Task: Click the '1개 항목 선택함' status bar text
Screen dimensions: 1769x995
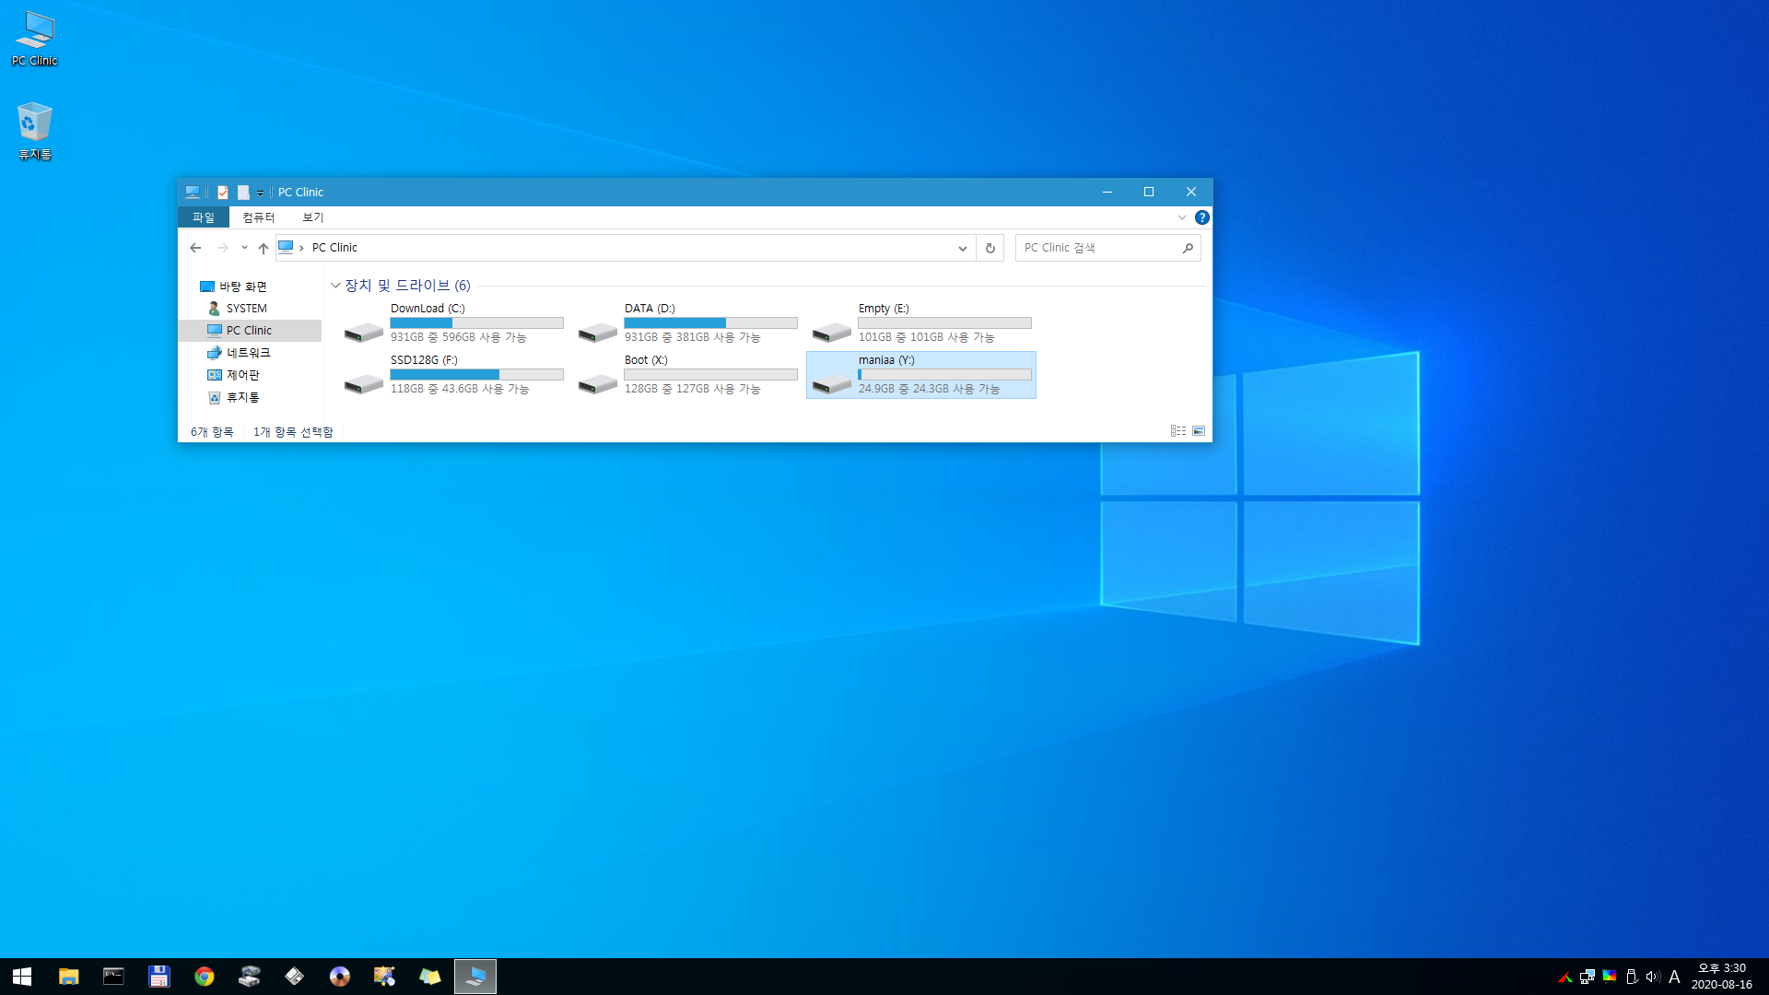Action: pos(293,432)
